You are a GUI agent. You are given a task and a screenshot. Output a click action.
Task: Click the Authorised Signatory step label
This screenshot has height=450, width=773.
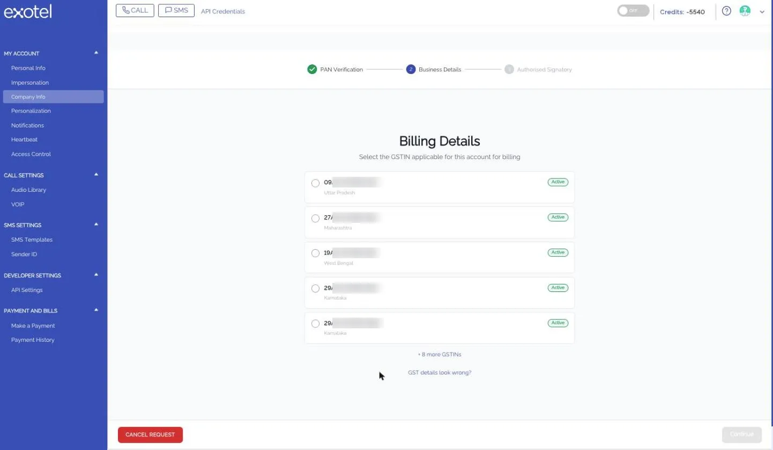click(x=544, y=70)
